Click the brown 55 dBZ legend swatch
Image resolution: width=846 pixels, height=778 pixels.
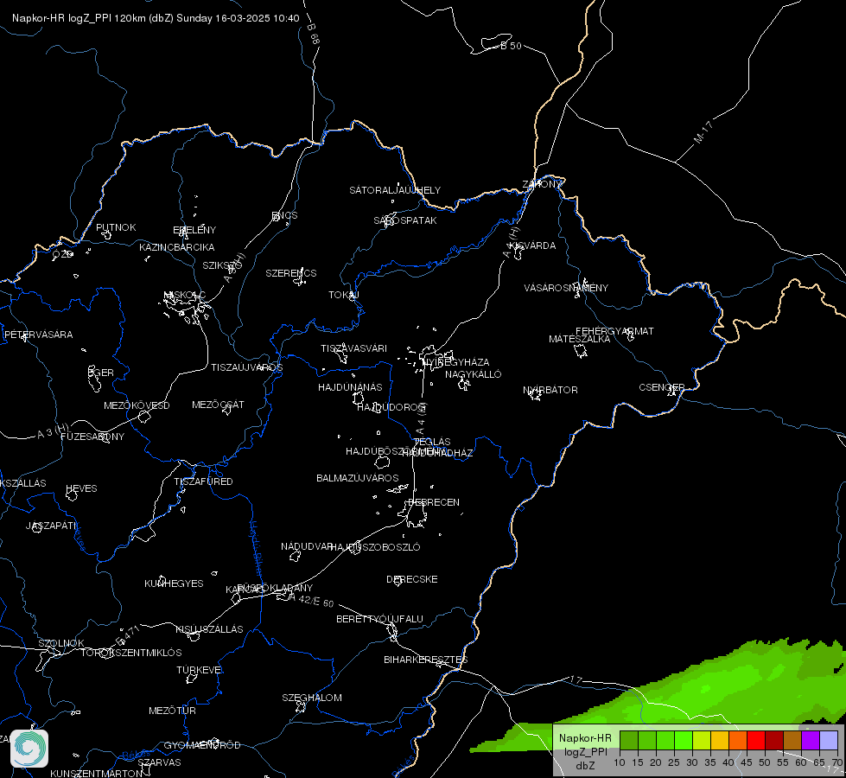click(792, 741)
